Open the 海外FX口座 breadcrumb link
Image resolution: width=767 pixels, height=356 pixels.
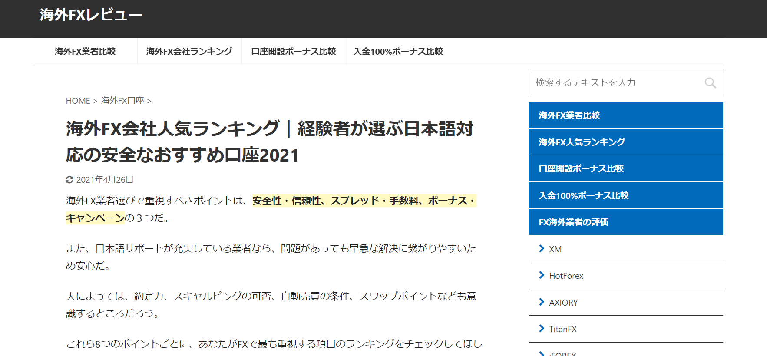click(122, 101)
